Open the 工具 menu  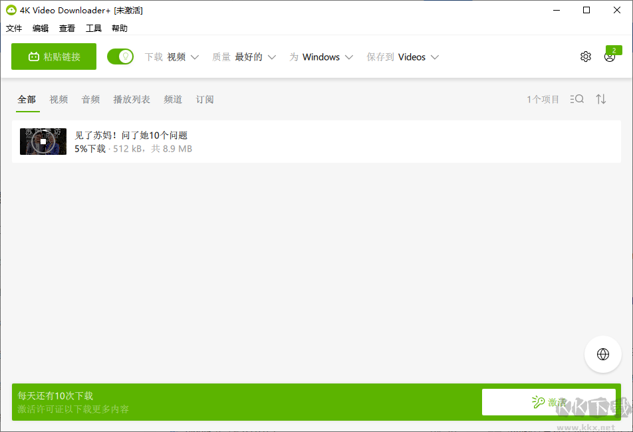point(93,28)
